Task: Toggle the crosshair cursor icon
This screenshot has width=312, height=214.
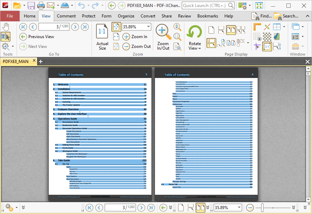Action: point(257,47)
